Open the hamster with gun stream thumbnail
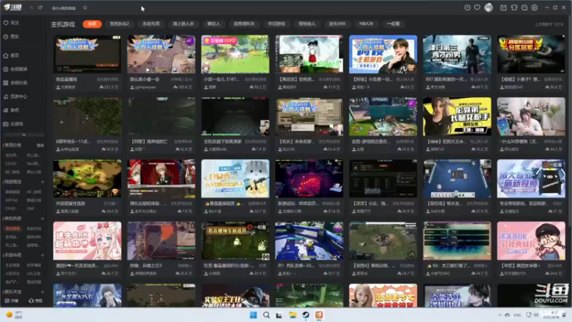The image size is (572, 322). click(x=235, y=178)
